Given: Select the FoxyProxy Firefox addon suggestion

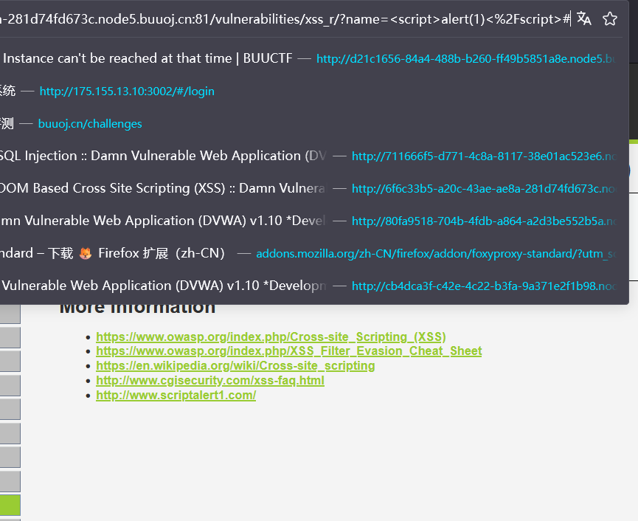Looking at the screenshot, I should (311, 253).
